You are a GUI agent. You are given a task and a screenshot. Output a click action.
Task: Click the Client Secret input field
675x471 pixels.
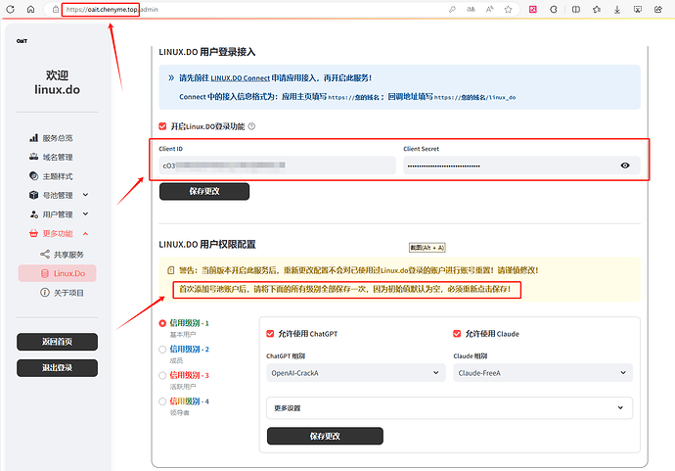tap(521, 165)
